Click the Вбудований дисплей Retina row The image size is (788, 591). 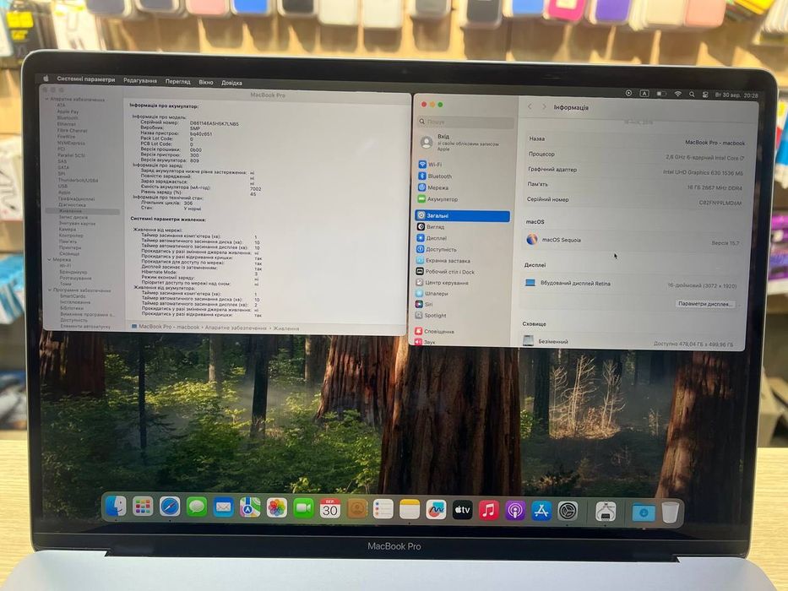[631, 284]
